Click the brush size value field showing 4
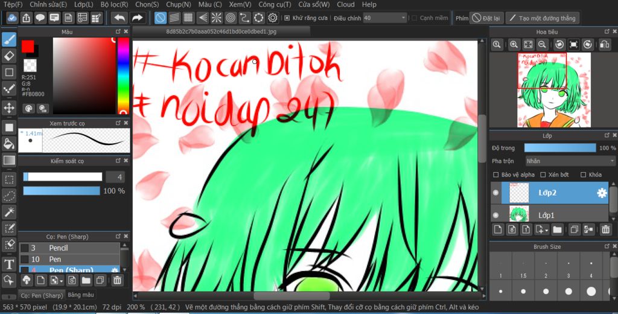Image resolution: width=618 pixels, height=314 pixels. coord(115,177)
